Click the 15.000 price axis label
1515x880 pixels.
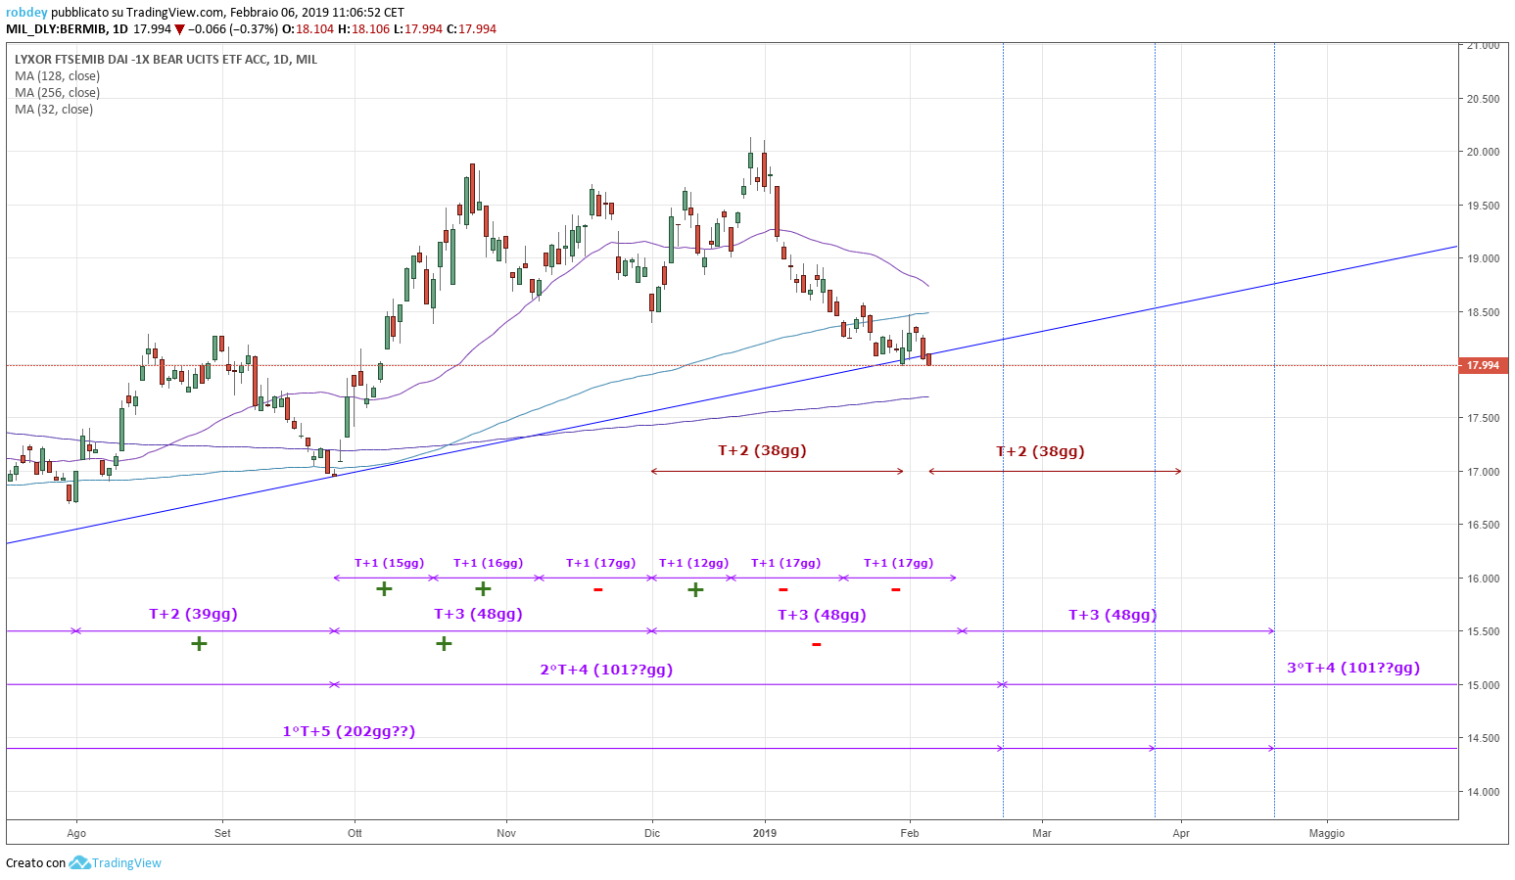pos(1483,685)
